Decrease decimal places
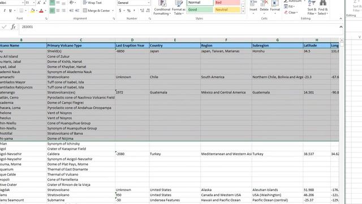 148,11
